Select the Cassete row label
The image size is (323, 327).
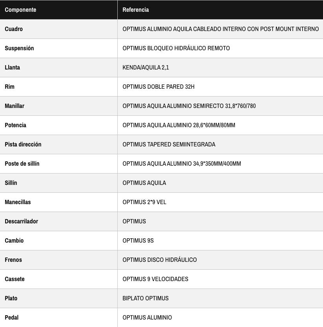pyautogui.click(x=15, y=279)
